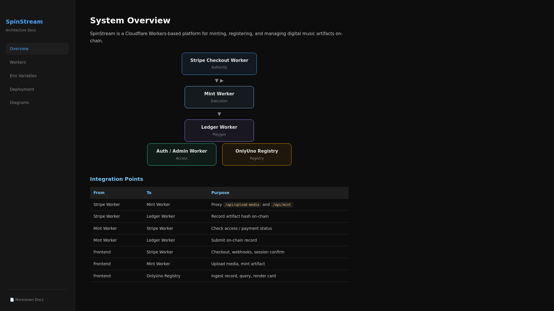Click the SpinStream logo title
Image resolution: width=554 pixels, height=311 pixels.
pyautogui.click(x=24, y=22)
